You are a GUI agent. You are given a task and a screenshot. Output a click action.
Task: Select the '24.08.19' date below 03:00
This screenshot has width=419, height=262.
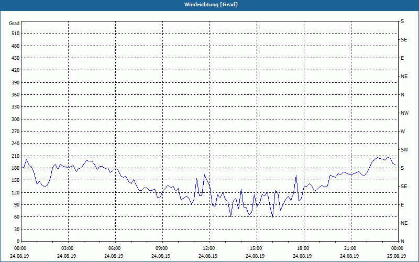point(67,256)
